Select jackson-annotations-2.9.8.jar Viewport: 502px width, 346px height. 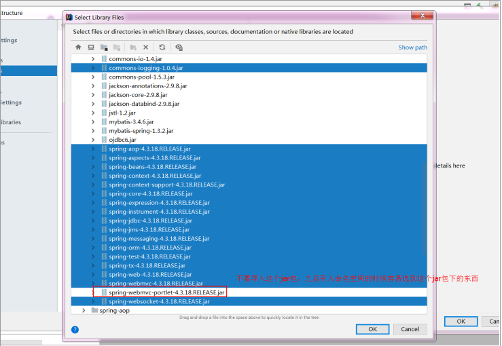pos(249,85)
